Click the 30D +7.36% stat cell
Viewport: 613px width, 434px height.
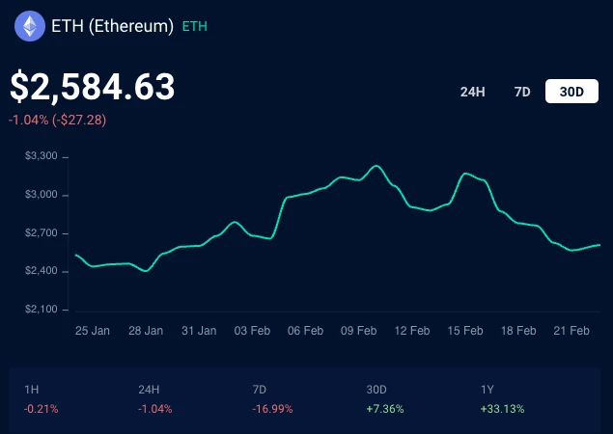click(385, 399)
